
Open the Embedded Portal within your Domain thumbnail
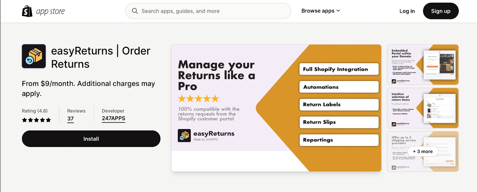[423, 65]
